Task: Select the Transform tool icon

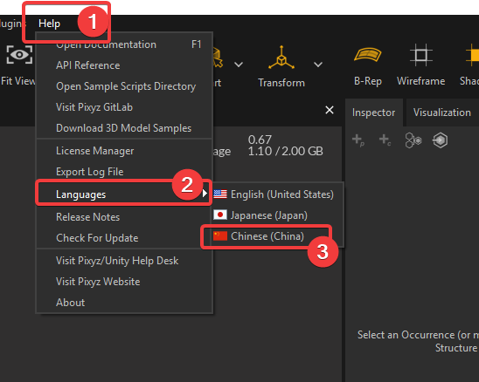Action: coord(281,58)
